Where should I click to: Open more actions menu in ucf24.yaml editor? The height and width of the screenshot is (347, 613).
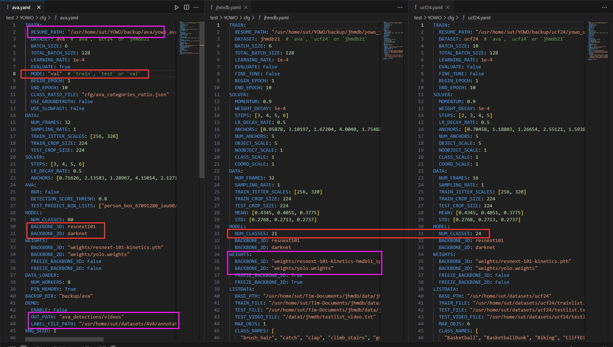point(604,7)
